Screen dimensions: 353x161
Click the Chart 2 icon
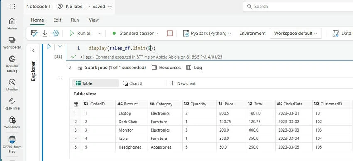click(125, 83)
